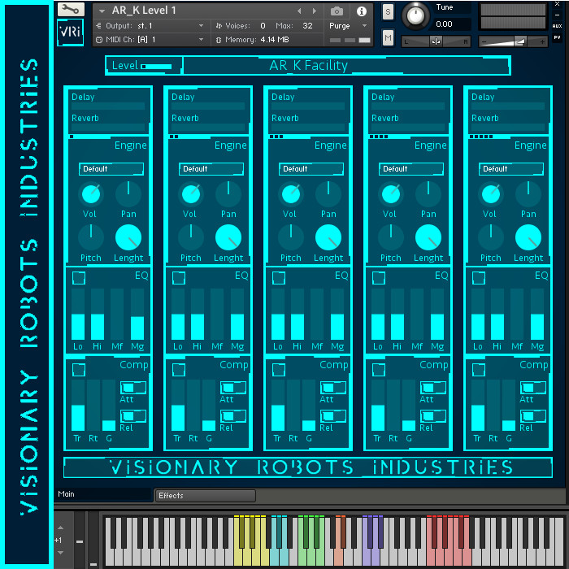Click the output volume slider

tap(513, 41)
